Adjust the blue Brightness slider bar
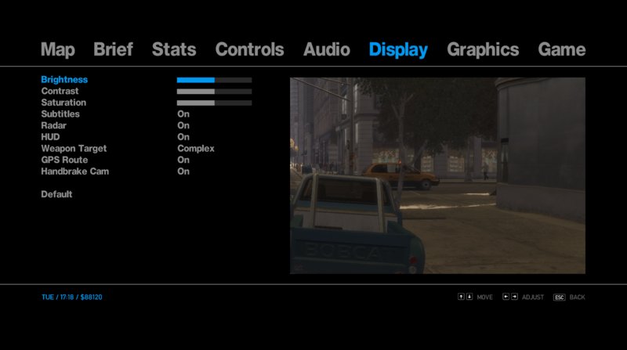627x350 pixels. [214, 80]
